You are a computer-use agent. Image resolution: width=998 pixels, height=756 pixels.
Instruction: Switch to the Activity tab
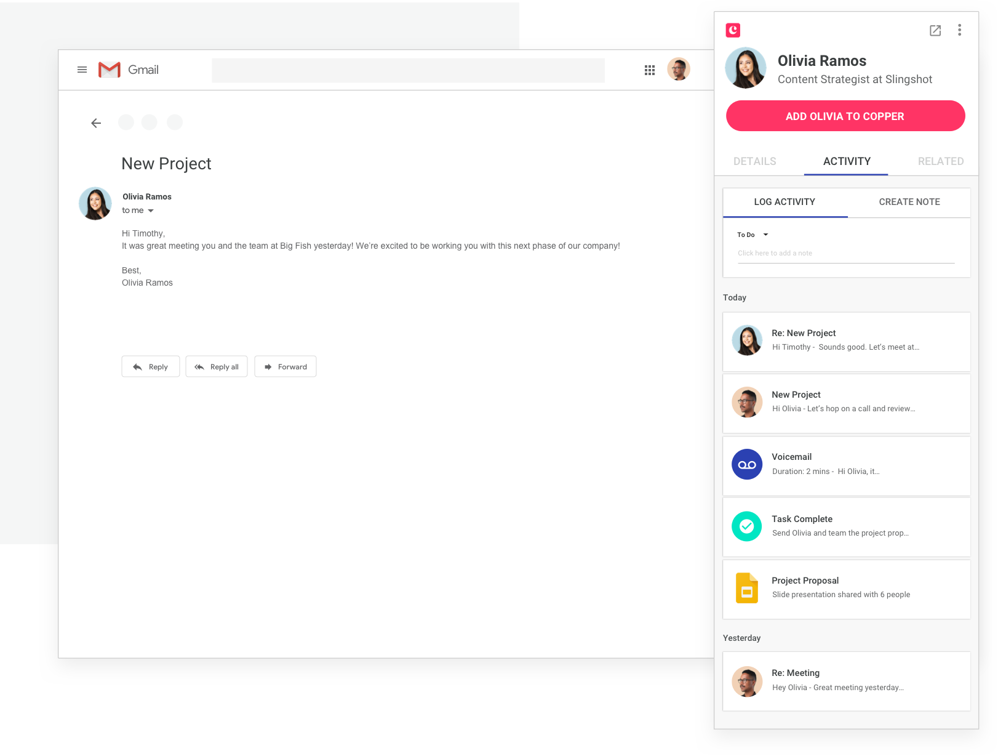847,161
